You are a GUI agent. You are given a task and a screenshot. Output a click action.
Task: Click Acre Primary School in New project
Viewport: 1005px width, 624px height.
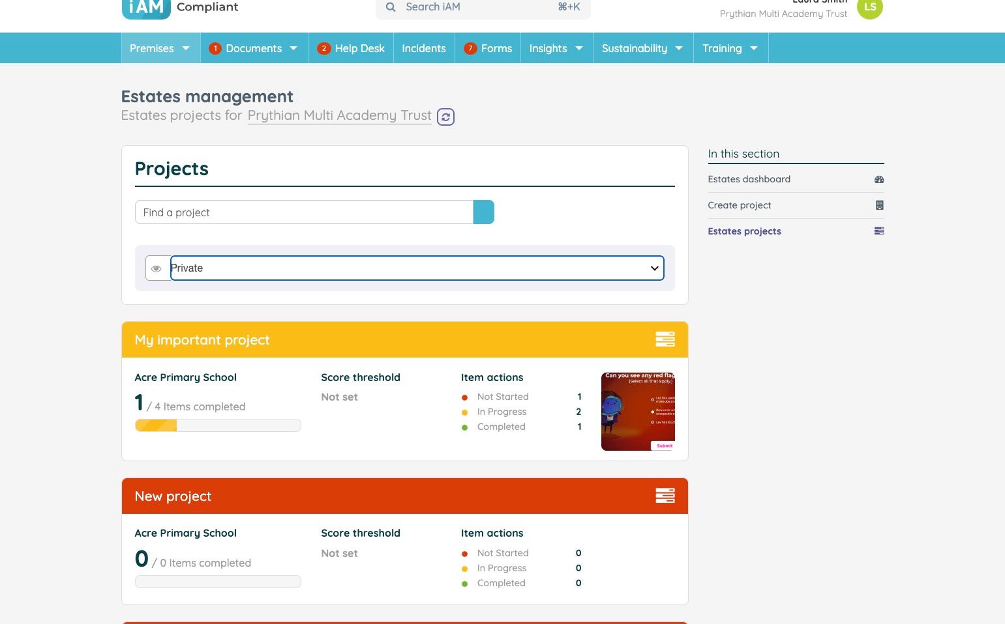click(186, 533)
